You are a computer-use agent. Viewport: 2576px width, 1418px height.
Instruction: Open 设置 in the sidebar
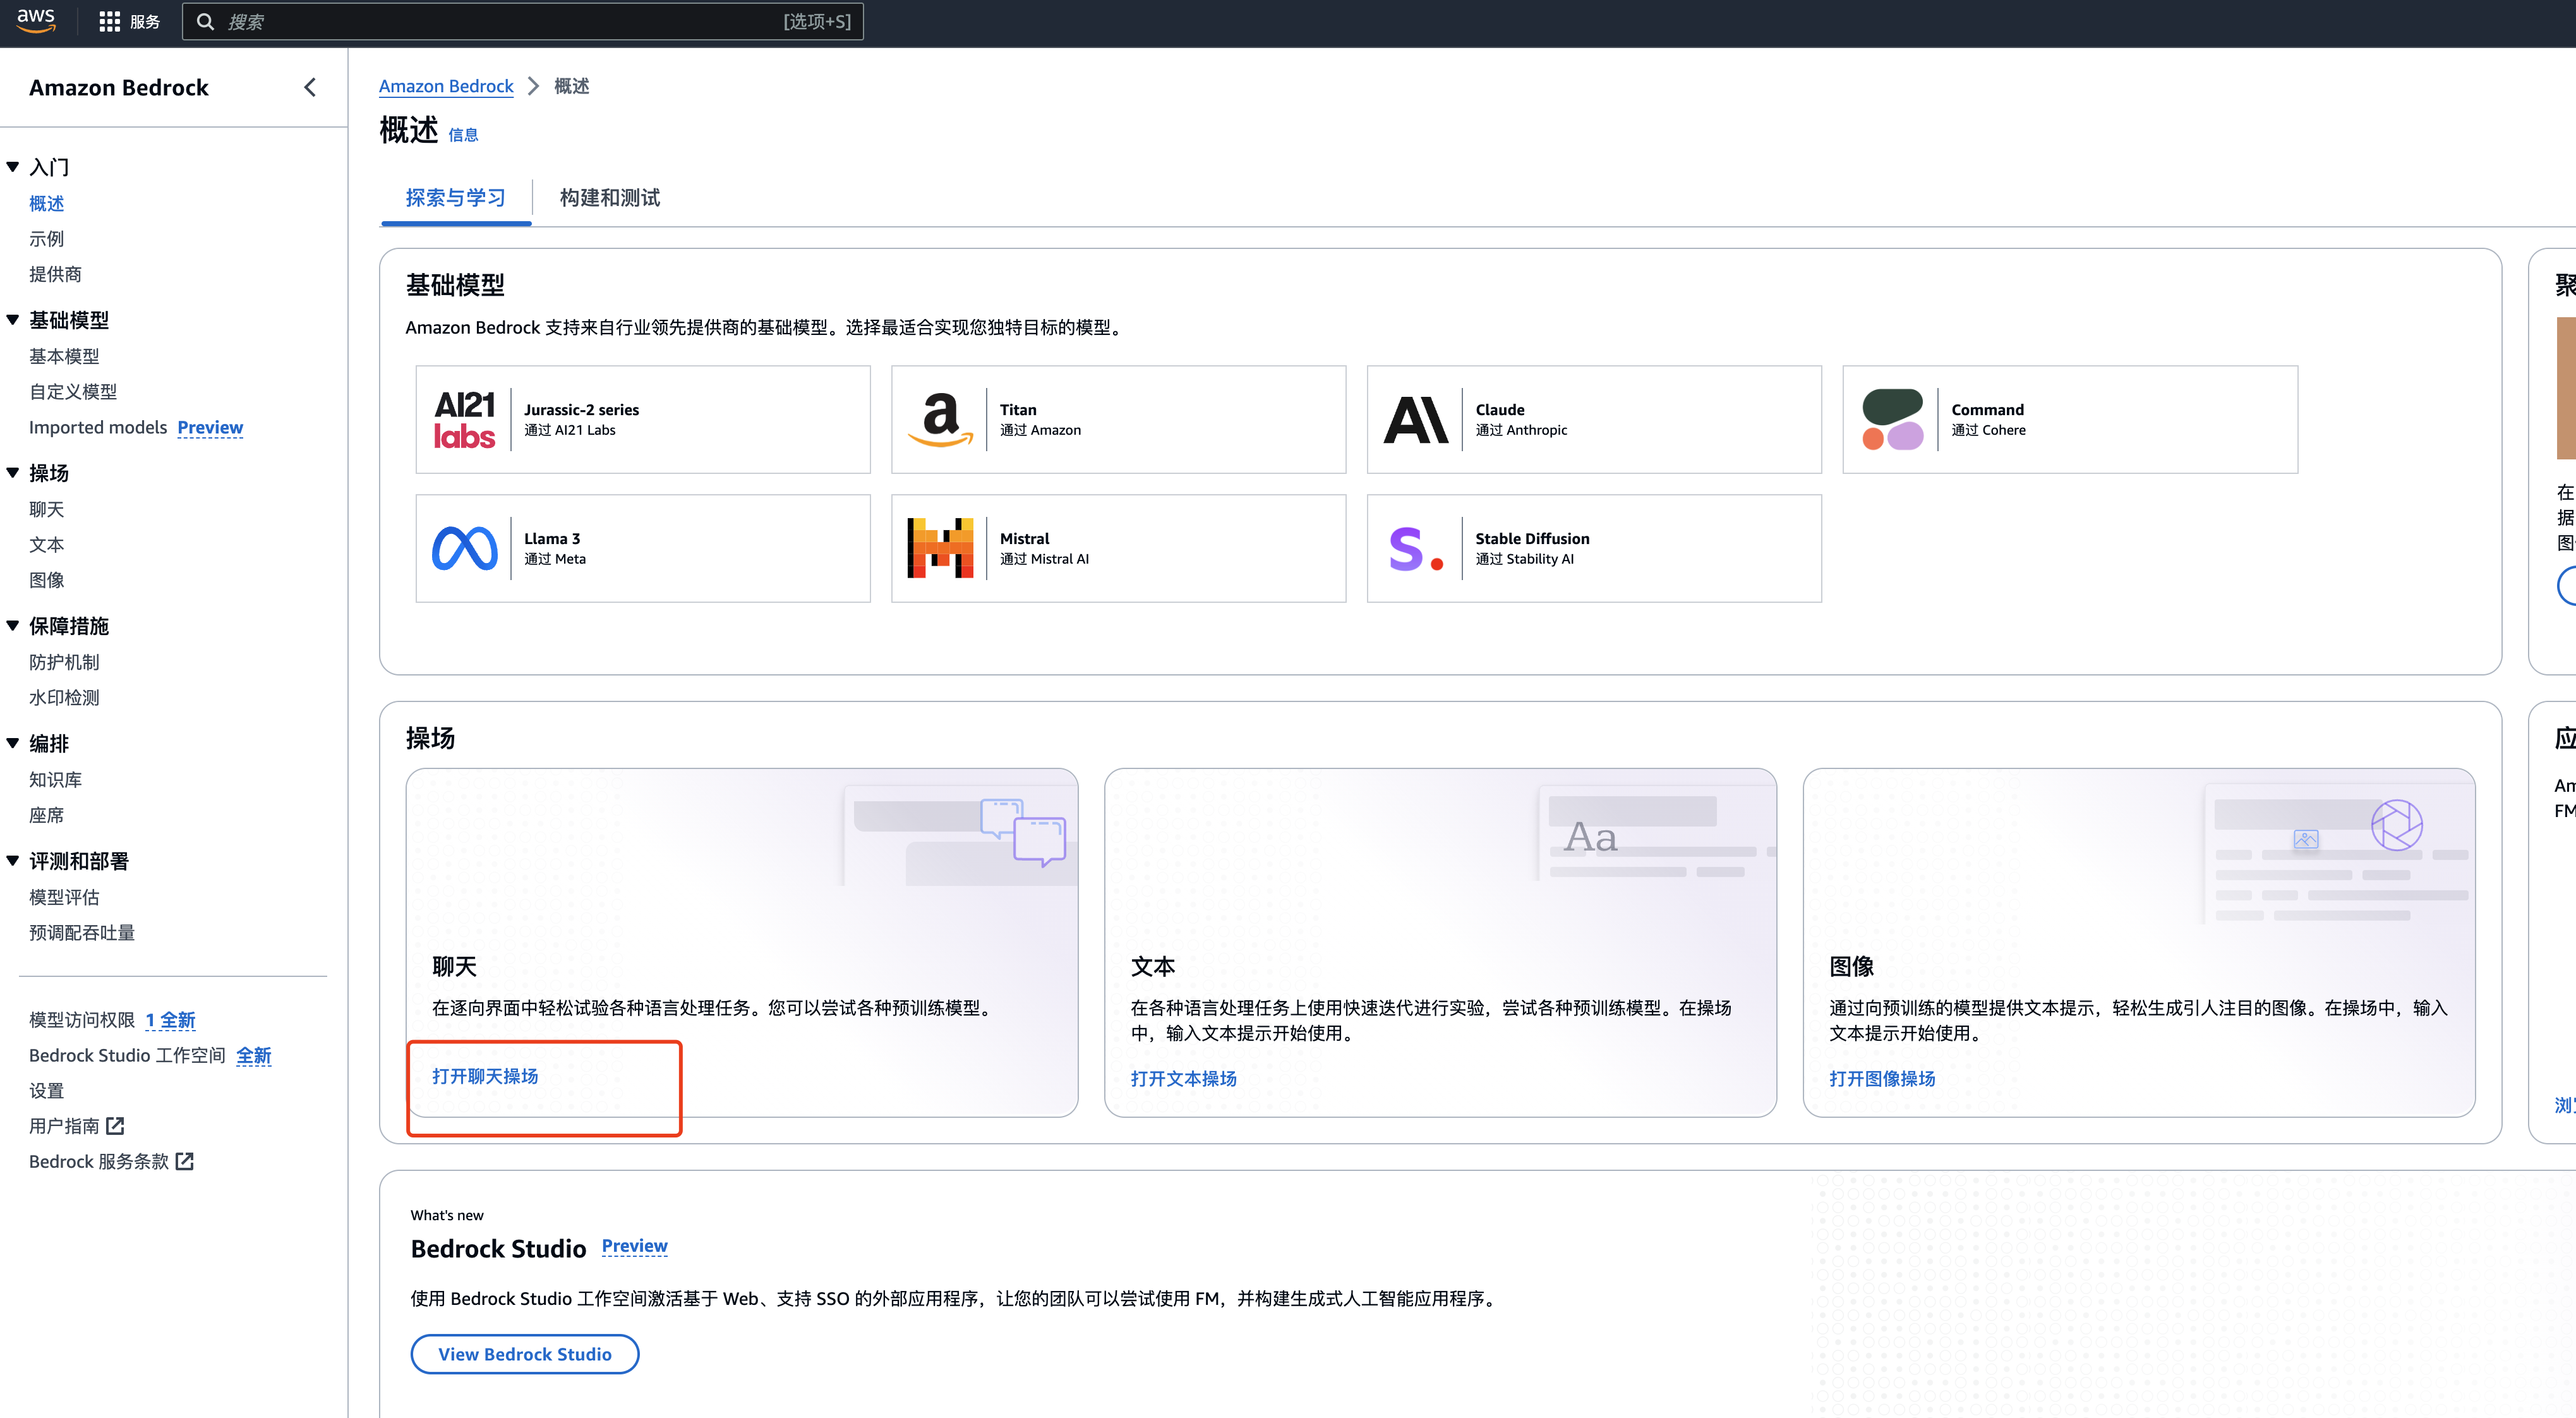47,1091
